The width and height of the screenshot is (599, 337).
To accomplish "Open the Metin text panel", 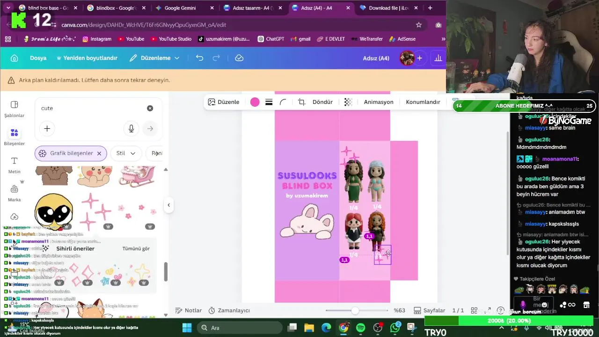I will (x=14, y=165).
